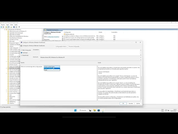Click the taskbar Pesquisar search box
Image resolution: width=178 pixels, height=134 pixels.
coord(83,110)
